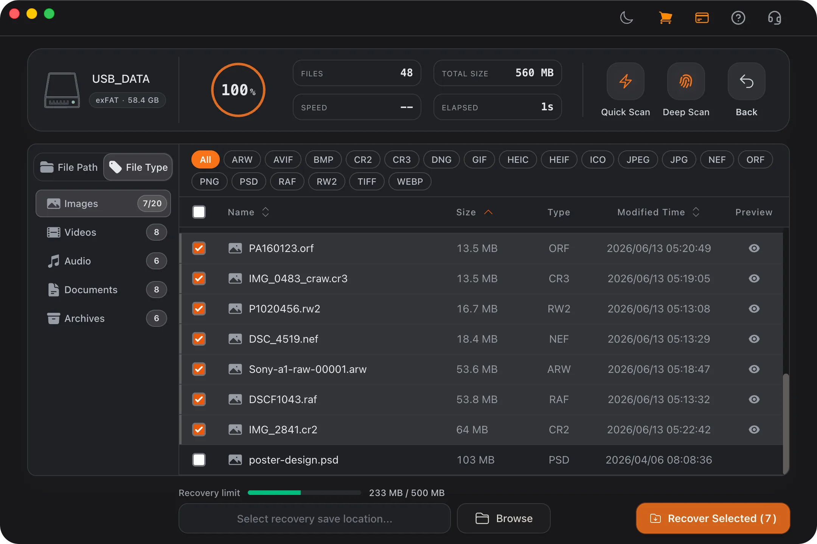Check the poster-design.psd checkbox

tap(199, 460)
